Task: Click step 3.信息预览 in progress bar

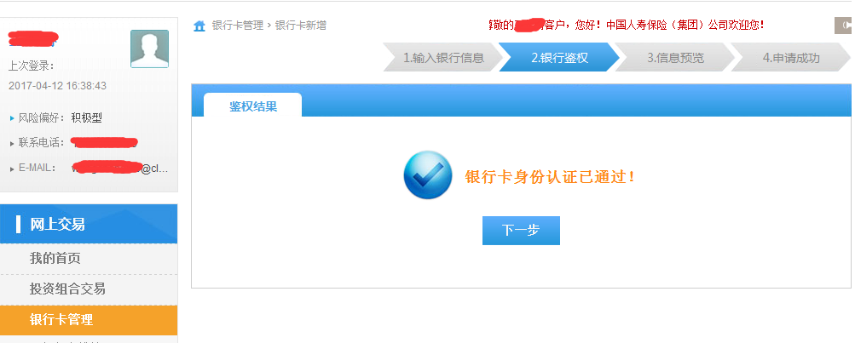Action: click(x=675, y=58)
